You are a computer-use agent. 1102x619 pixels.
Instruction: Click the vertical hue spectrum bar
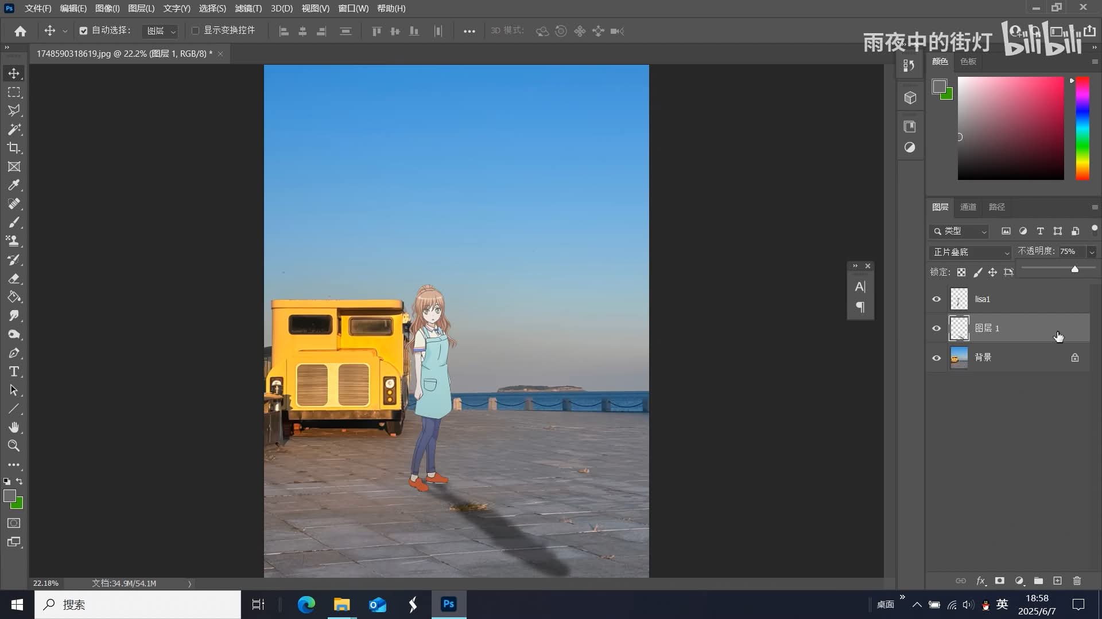click(x=1082, y=128)
